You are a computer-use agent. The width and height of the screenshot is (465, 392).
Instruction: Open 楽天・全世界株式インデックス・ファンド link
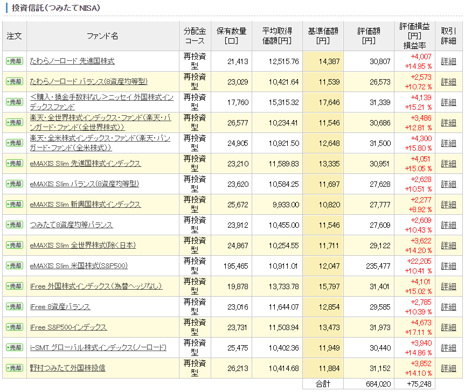[x=101, y=122]
